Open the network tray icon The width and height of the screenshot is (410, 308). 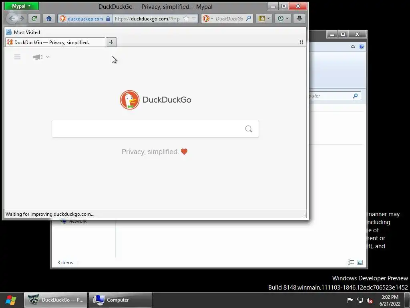360,300
